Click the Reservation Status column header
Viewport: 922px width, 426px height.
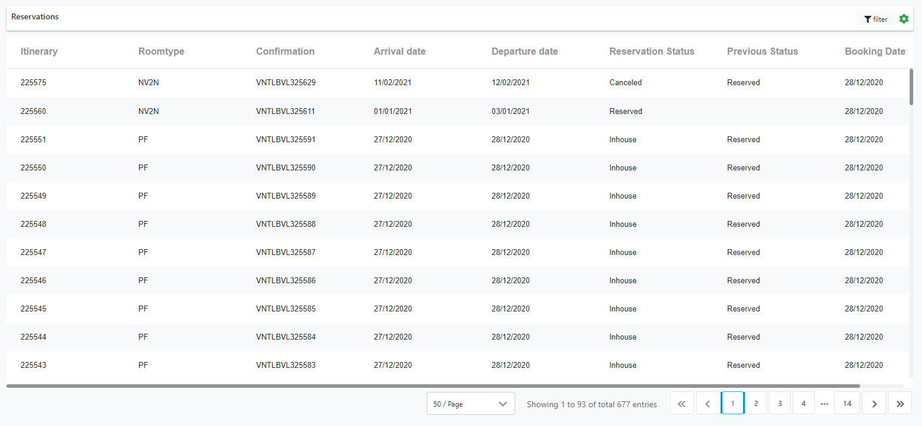[652, 51]
